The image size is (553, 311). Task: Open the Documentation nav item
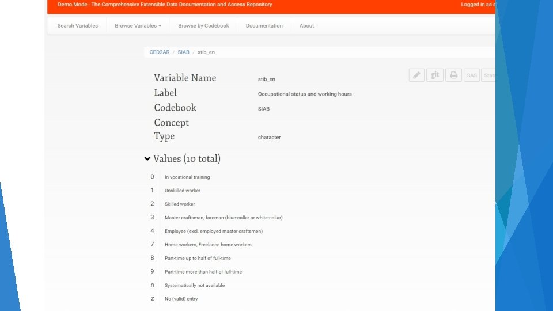tap(264, 26)
